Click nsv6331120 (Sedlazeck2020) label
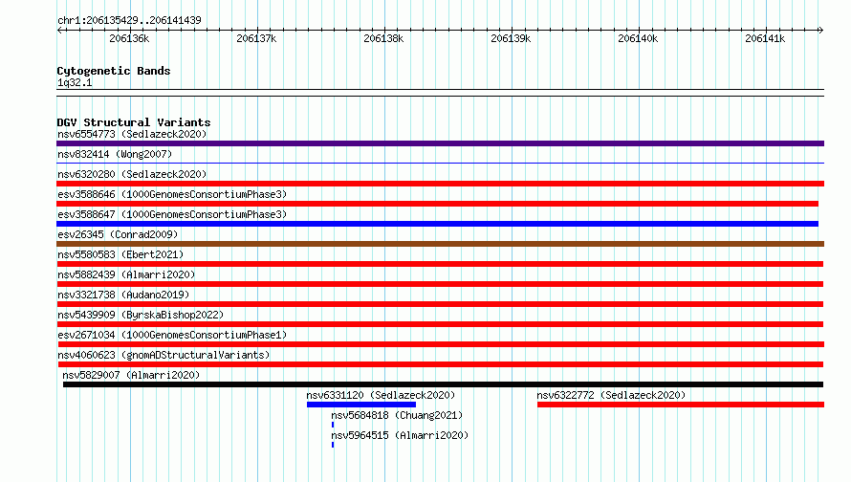The image size is (851, 482). pyautogui.click(x=381, y=395)
